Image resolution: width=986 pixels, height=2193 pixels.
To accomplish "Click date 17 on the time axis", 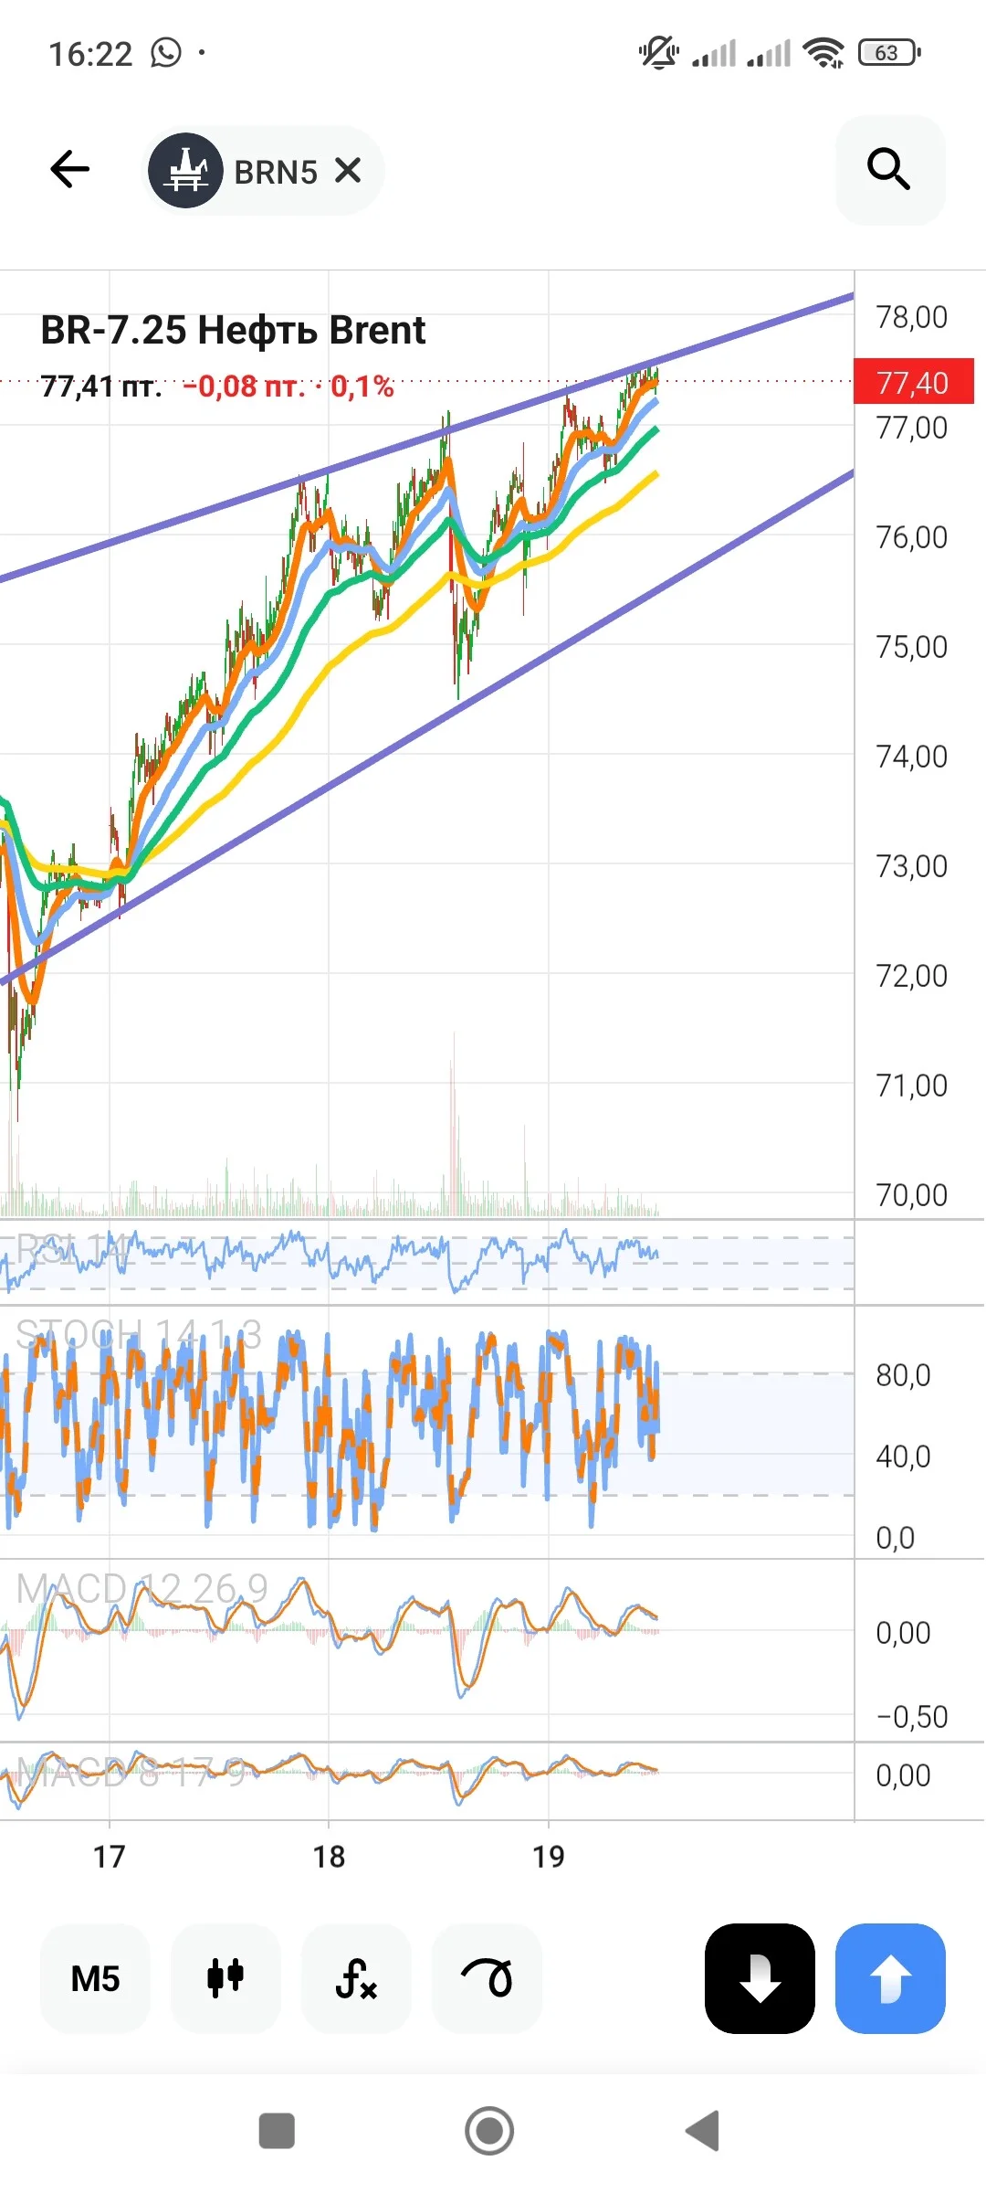I will pos(109,1858).
